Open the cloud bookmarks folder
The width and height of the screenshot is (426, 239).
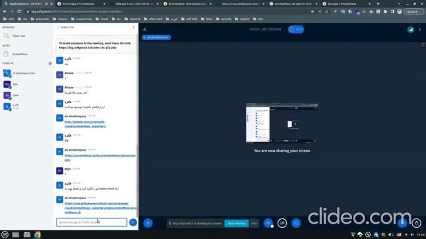[102, 19]
